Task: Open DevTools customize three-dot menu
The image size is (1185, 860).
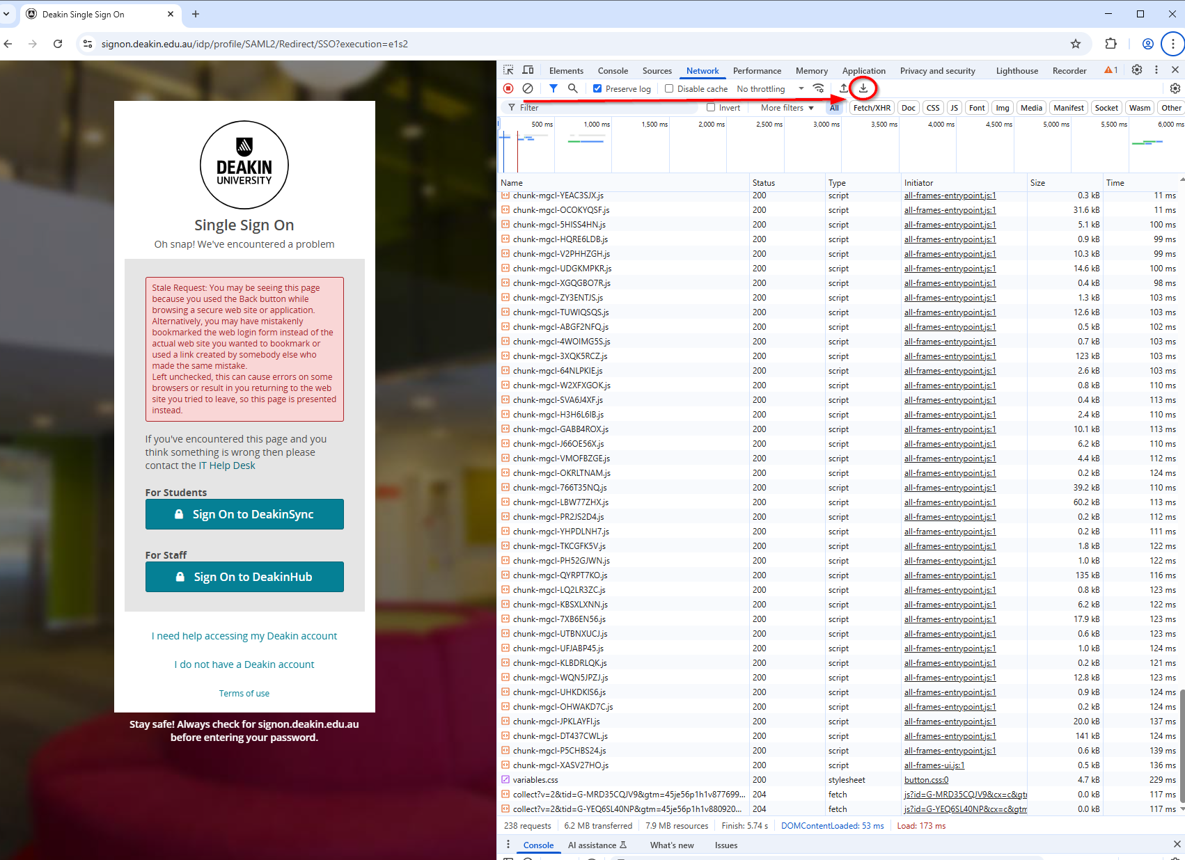Action: 1156,70
